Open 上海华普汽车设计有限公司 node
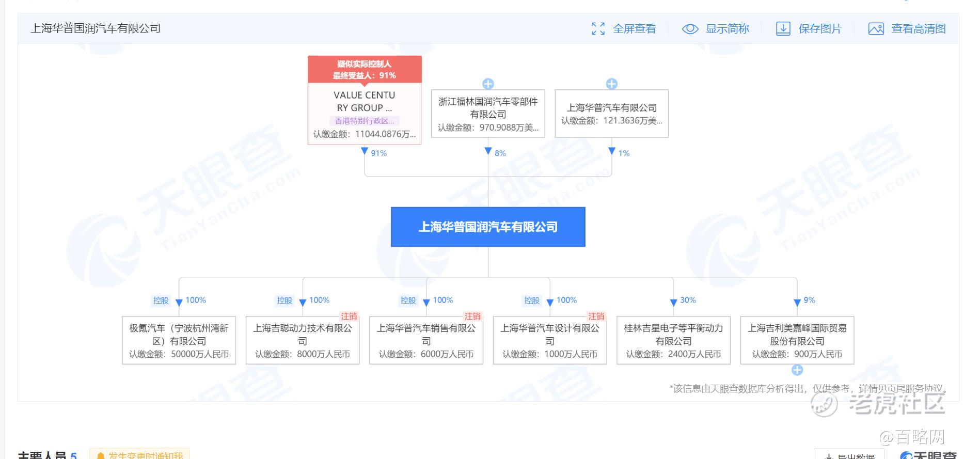 tap(550, 340)
